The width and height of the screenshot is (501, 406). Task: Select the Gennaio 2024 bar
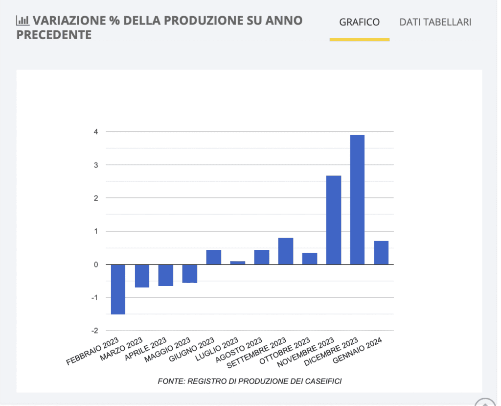coord(382,253)
